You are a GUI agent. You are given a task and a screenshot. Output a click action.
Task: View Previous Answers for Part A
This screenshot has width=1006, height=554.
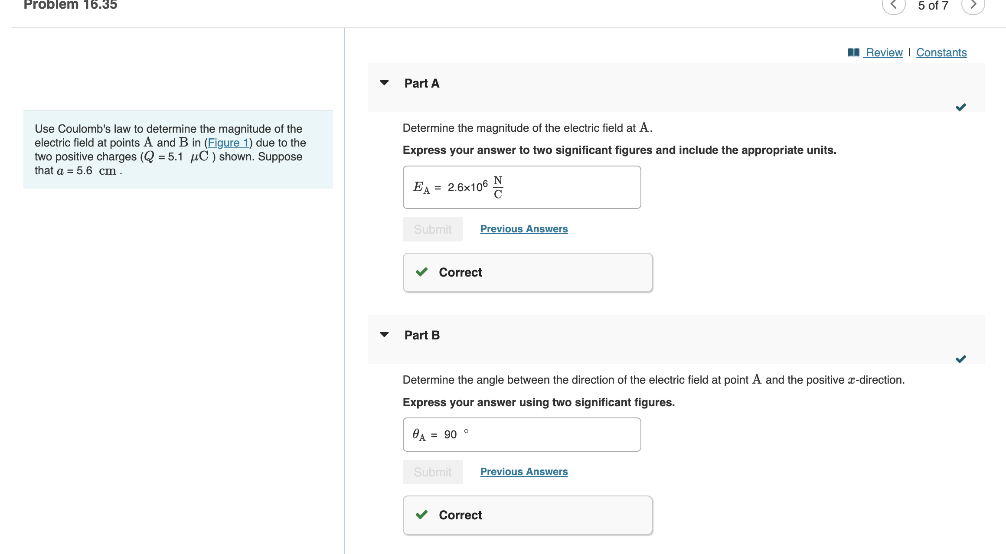point(524,229)
